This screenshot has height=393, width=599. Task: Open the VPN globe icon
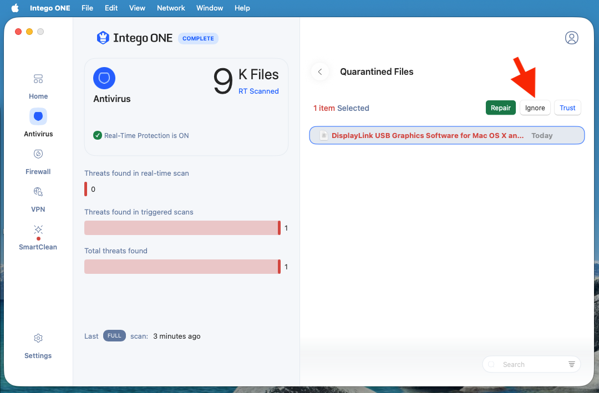click(38, 191)
